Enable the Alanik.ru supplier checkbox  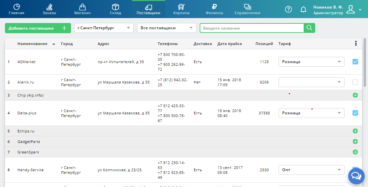click(355, 82)
